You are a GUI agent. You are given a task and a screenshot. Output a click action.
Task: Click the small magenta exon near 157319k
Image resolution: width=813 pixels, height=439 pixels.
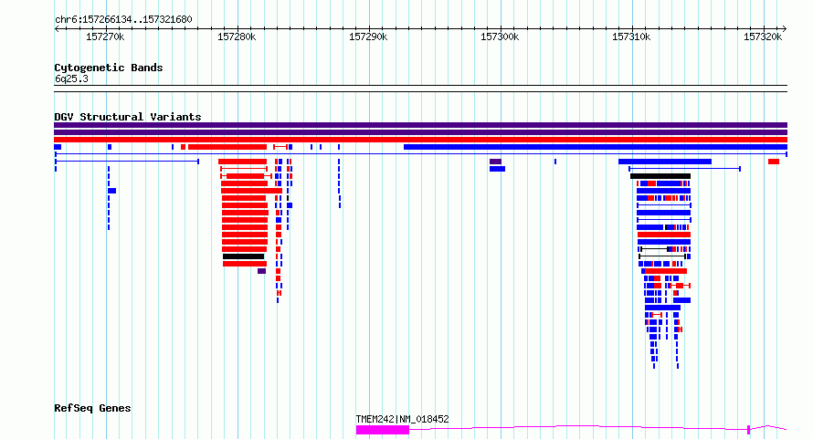(x=749, y=429)
